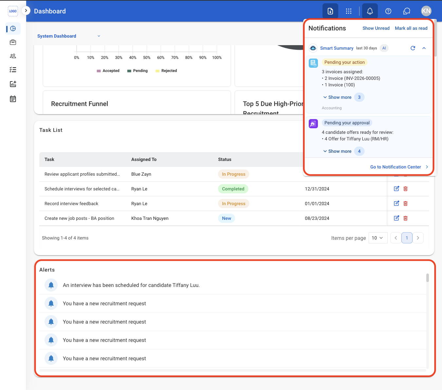
Task: Open the apps grid icon
Action: click(349, 11)
